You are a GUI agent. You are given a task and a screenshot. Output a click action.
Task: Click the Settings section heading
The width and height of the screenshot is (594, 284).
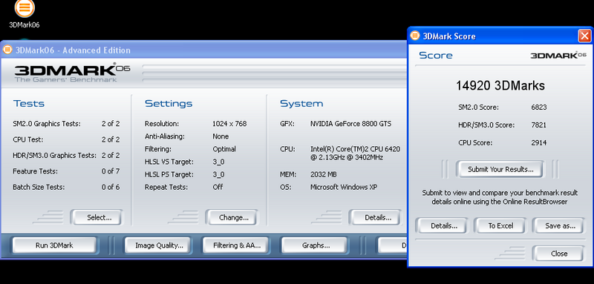click(x=169, y=103)
